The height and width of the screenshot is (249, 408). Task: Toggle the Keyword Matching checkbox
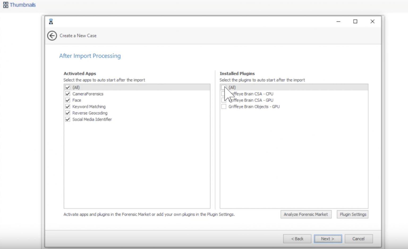point(68,107)
